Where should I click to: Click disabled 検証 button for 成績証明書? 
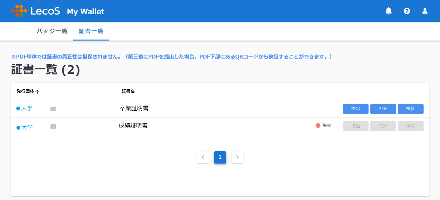(x=411, y=126)
